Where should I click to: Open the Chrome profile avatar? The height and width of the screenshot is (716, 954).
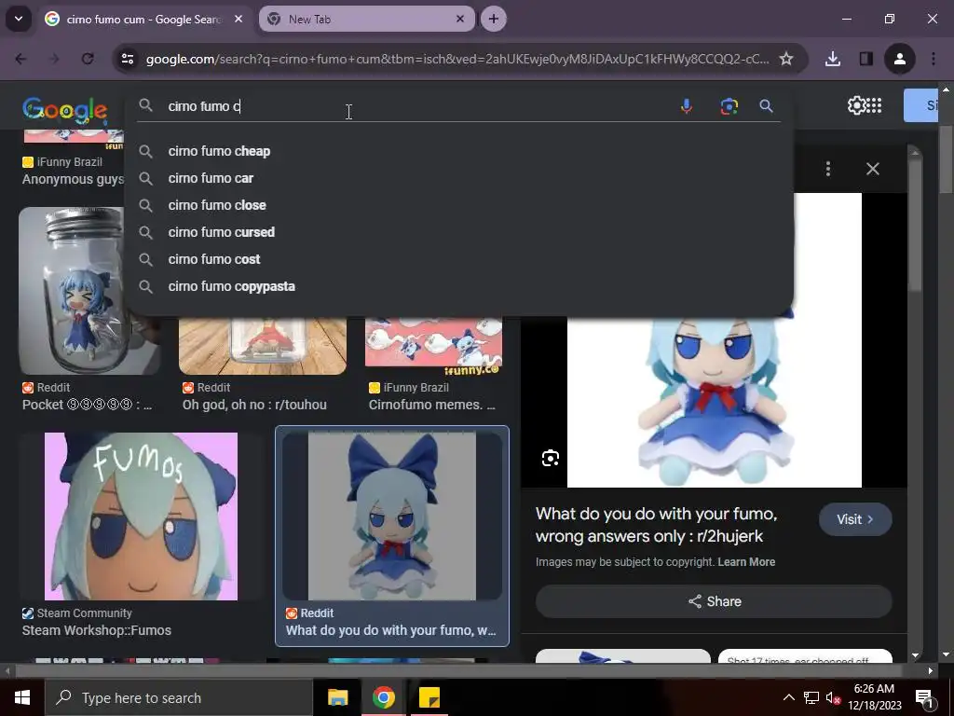899,59
